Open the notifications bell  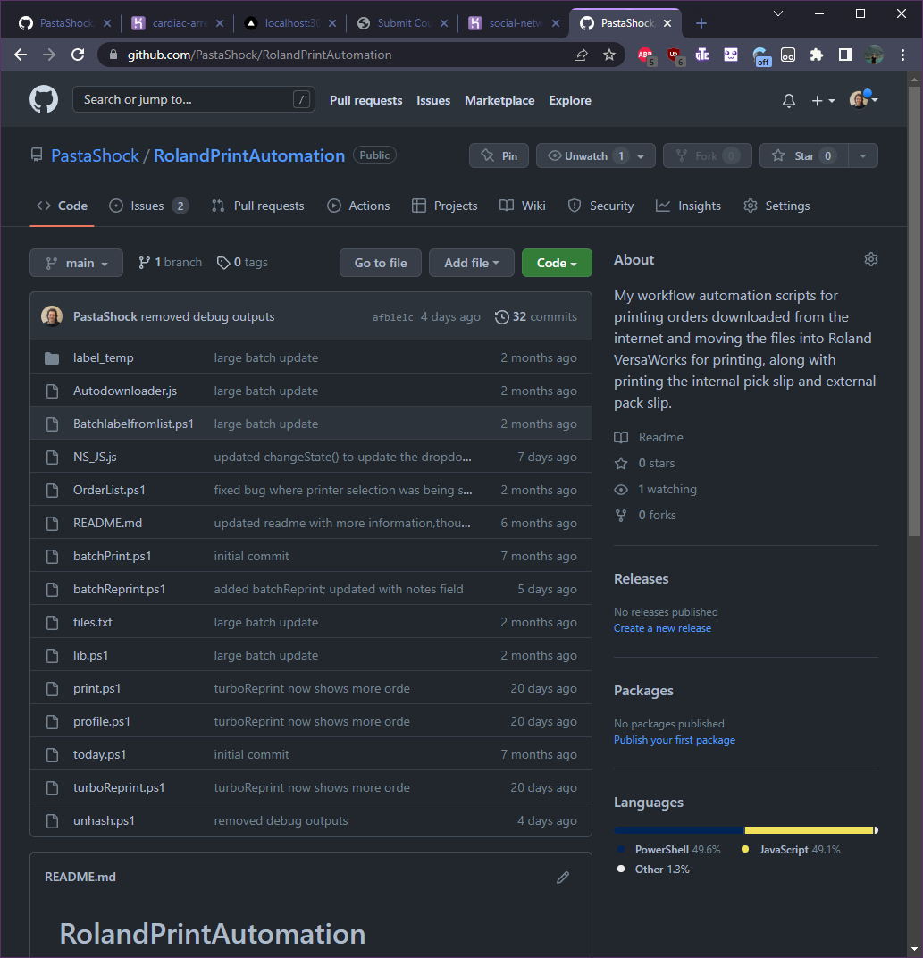788,101
